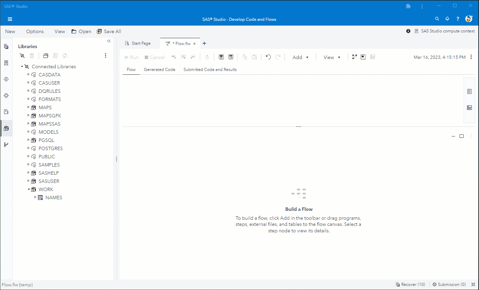Open the Snippets pane icon in left sidebar

pos(6,112)
